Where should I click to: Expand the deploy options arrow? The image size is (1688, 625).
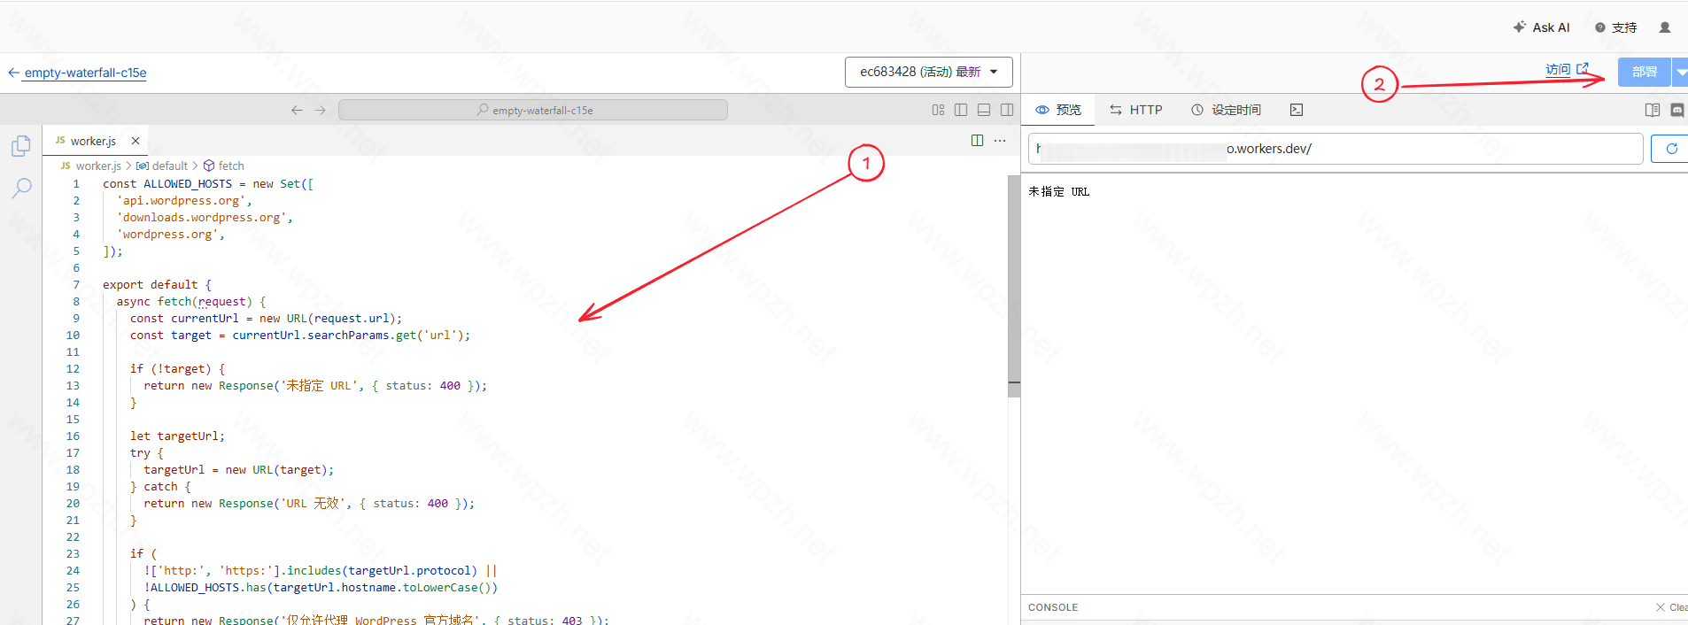(1680, 72)
